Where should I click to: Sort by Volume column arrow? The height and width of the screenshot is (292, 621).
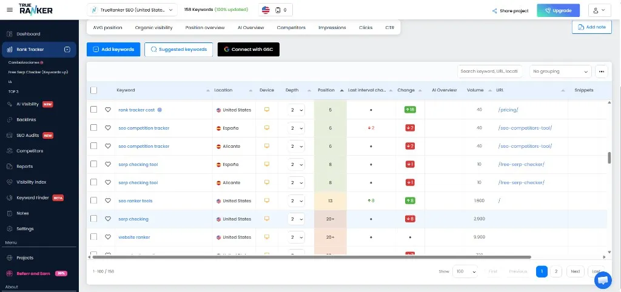[490, 91]
